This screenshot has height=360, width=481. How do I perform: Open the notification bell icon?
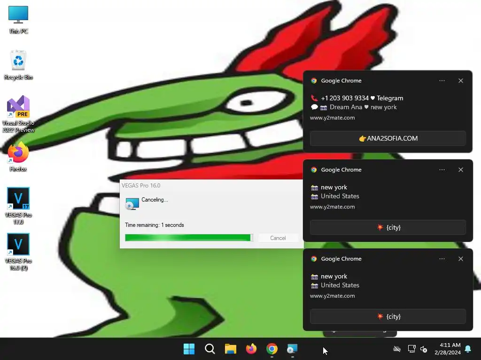click(468, 349)
